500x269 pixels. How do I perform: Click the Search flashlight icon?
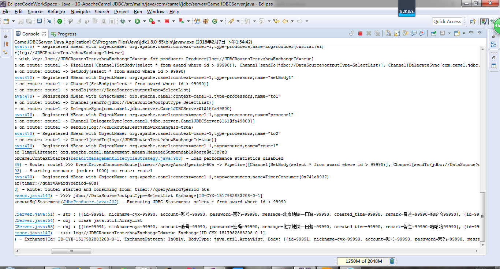click(x=231, y=22)
